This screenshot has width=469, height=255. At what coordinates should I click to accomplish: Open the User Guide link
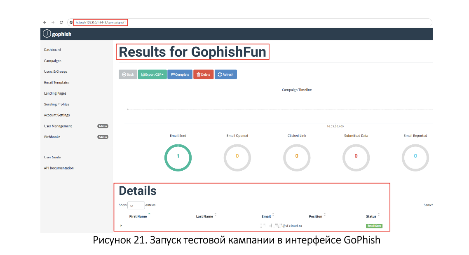(52, 157)
